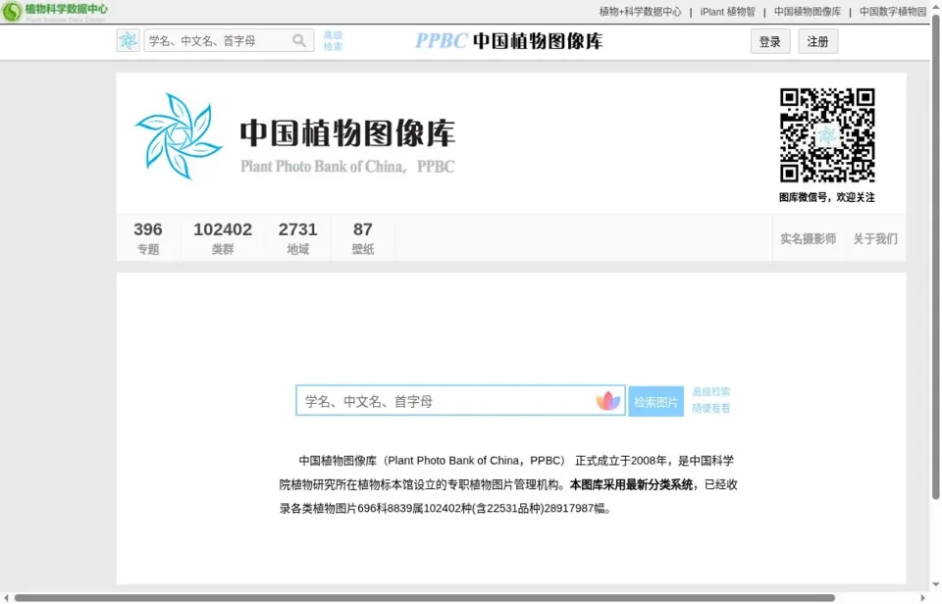
Task: Click the WeChat QR code image
Action: point(827,135)
